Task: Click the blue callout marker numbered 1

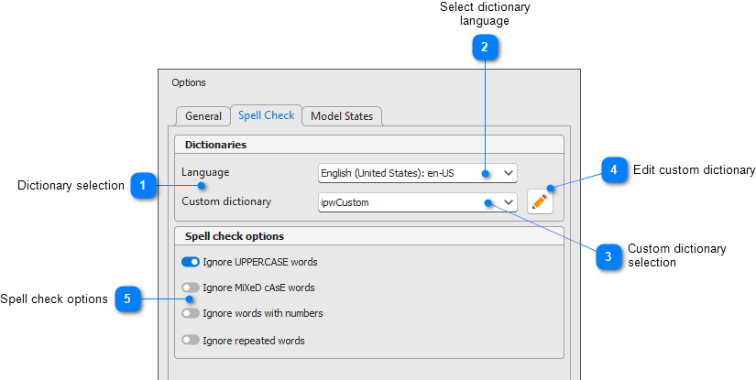Action: (142, 186)
